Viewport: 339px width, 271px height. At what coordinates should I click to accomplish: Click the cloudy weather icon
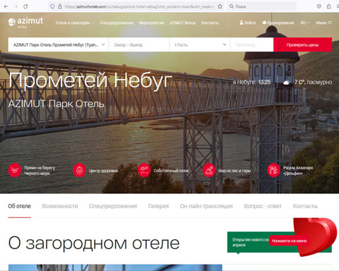tap(287, 83)
